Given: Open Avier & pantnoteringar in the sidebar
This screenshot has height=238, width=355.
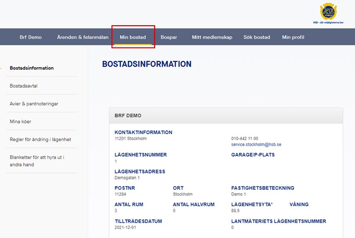Looking at the screenshot, I should click(x=34, y=103).
